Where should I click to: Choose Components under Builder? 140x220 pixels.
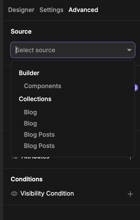pyautogui.click(x=43, y=86)
